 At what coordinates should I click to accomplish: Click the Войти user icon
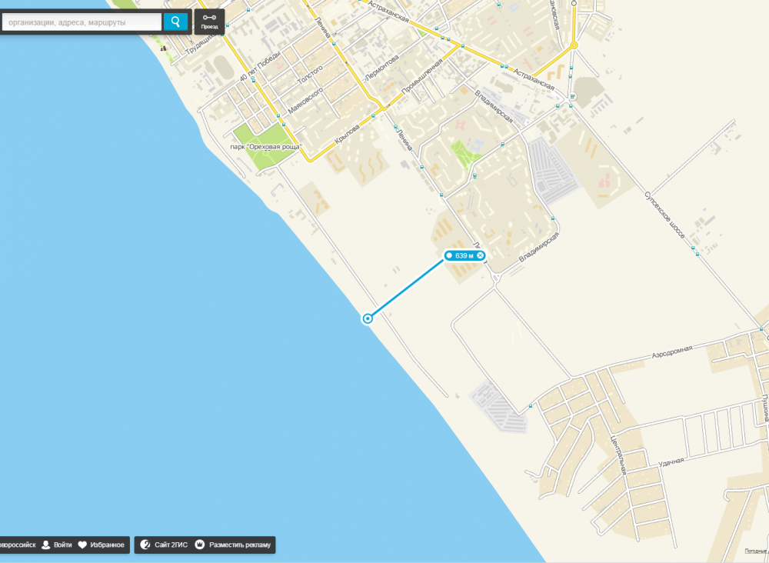(x=46, y=545)
